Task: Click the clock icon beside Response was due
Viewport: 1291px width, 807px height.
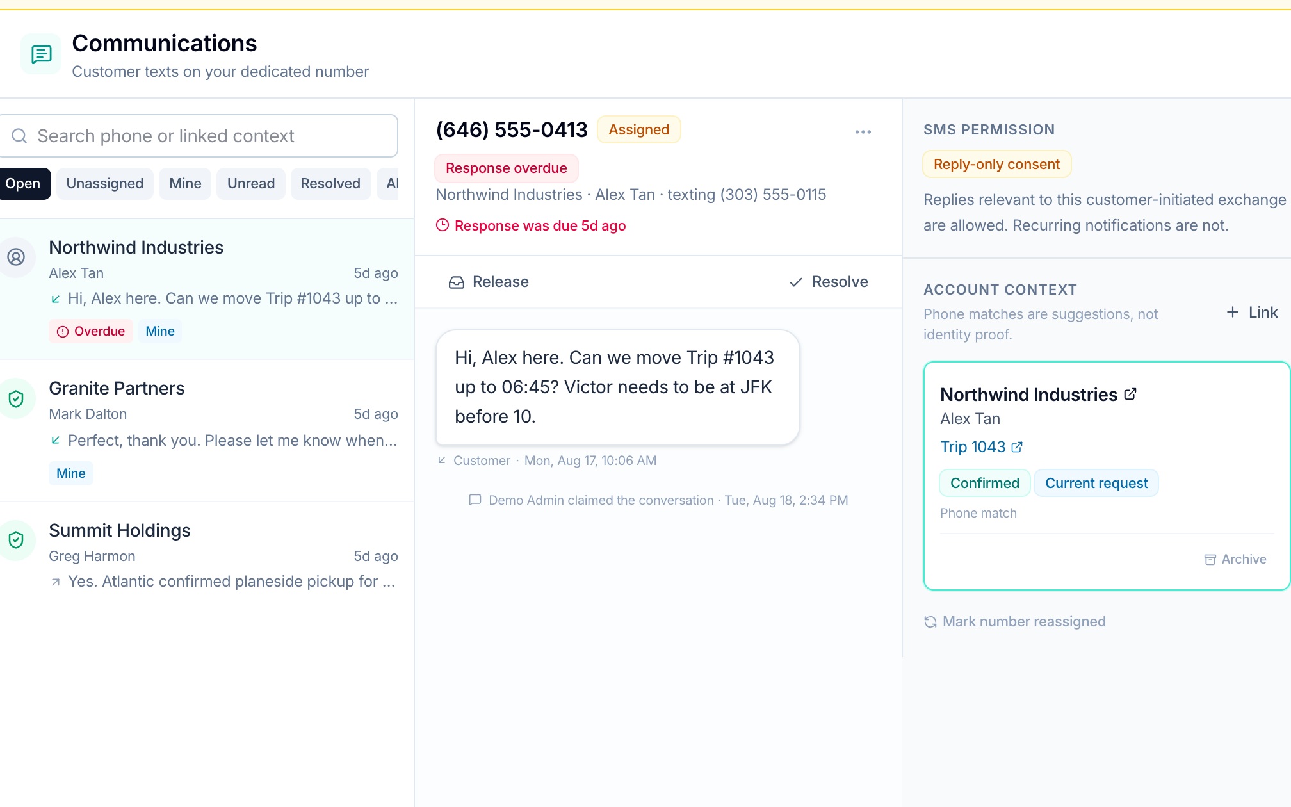Action: coord(443,225)
